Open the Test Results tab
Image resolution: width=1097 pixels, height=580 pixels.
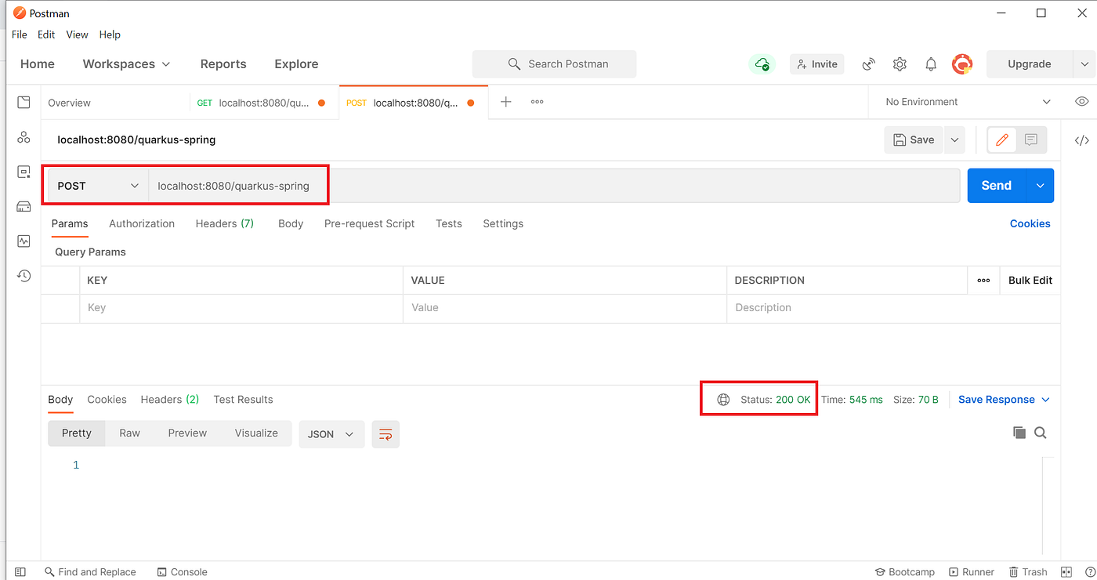click(x=243, y=400)
